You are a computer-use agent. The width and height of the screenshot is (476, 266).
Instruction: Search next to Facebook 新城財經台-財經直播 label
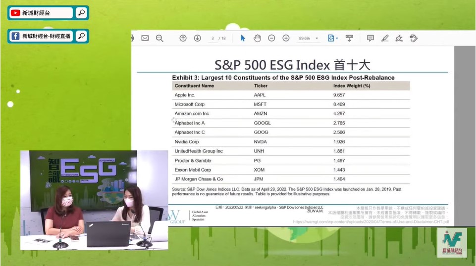[82, 36]
